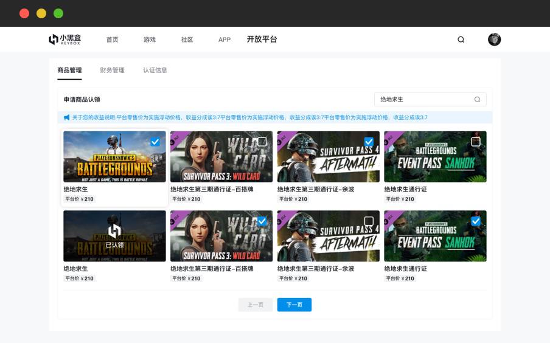Click the 平台价 ¥210 price under the claimed card
Screen dimensions: 550x343
pos(79,279)
